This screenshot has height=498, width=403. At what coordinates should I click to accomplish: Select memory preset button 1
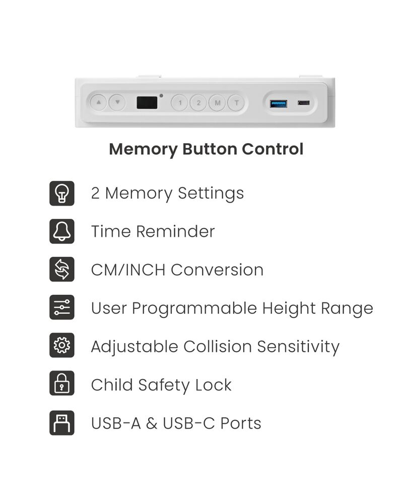click(180, 103)
